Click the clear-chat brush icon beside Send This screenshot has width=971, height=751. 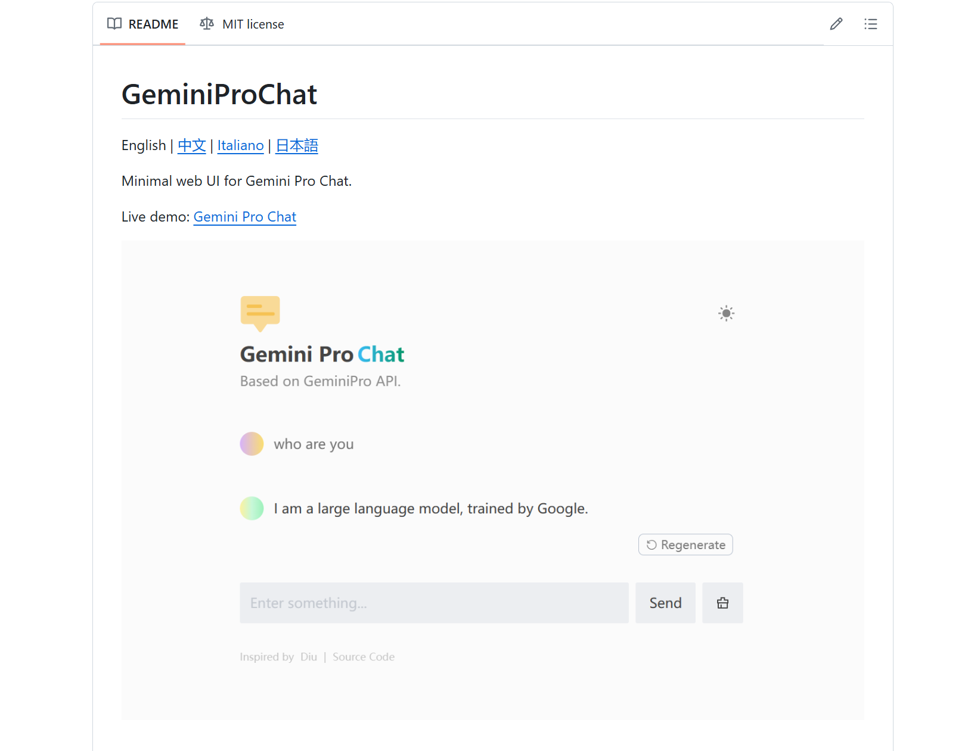click(x=722, y=603)
